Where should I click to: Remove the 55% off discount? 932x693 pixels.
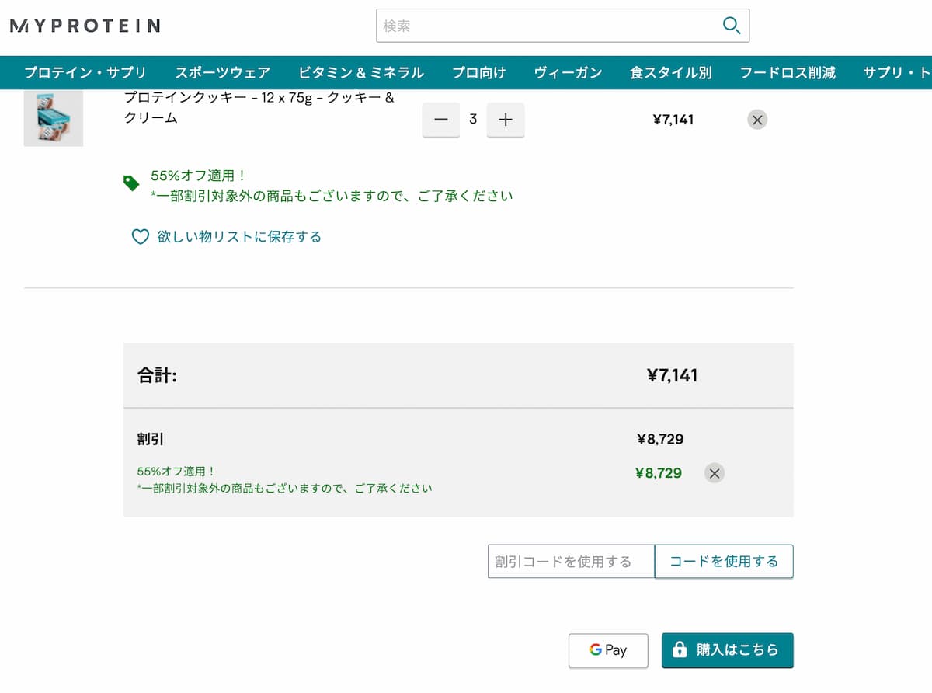click(715, 473)
